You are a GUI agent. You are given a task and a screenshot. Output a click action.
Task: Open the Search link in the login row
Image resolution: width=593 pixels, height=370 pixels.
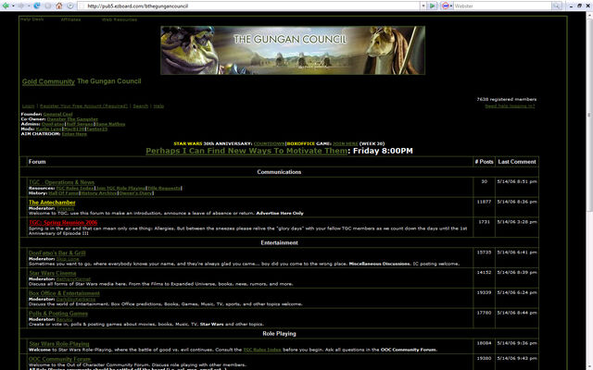140,106
